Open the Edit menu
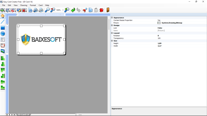 (x=9, y=5)
